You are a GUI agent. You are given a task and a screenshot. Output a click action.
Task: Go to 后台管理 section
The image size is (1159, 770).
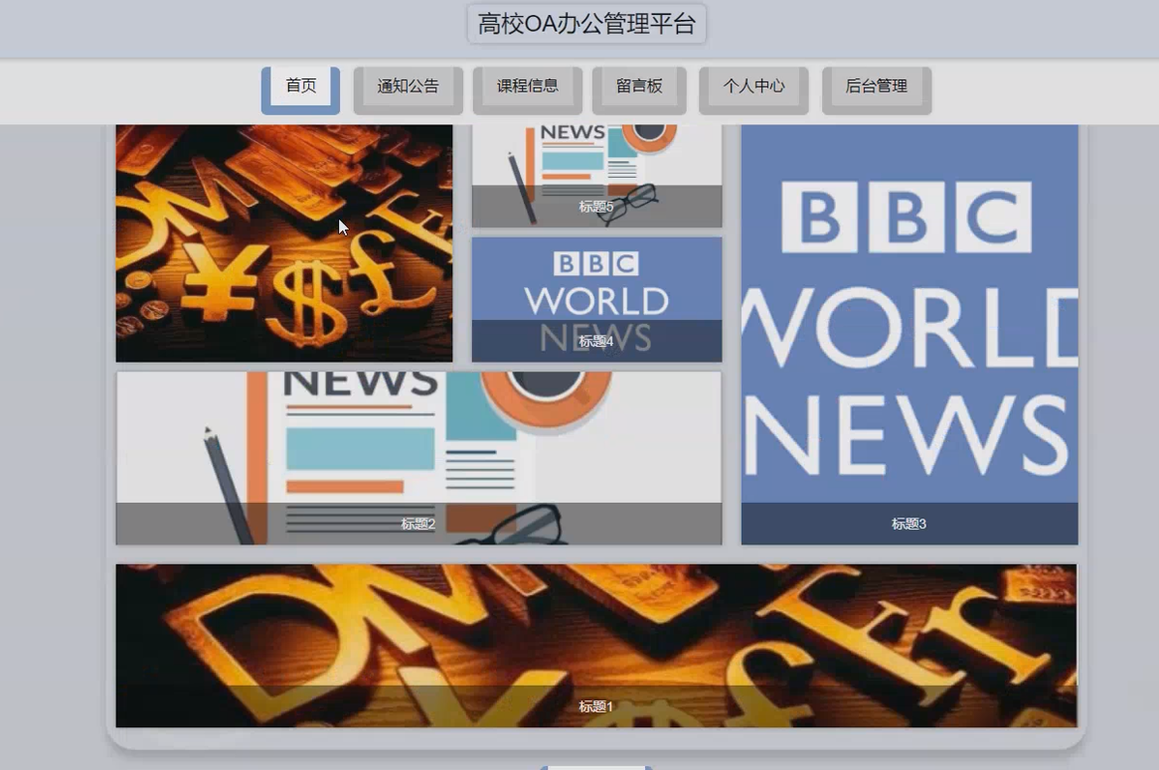coord(877,90)
